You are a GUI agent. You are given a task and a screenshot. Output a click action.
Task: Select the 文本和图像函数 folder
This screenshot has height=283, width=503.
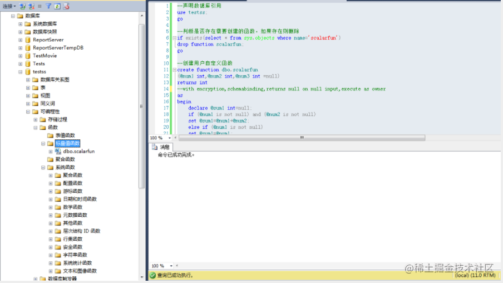(80, 271)
